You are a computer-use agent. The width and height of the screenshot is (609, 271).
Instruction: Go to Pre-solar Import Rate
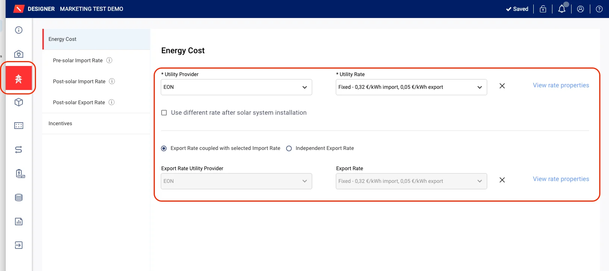click(78, 60)
